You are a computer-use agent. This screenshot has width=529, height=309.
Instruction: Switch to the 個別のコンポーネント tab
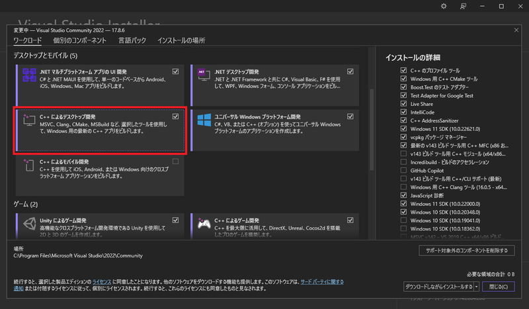(x=79, y=40)
